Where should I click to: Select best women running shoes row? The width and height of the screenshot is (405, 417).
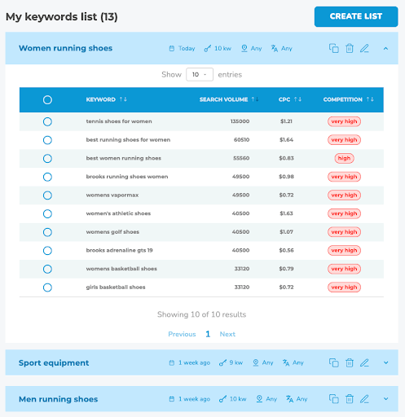click(x=47, y=159)
